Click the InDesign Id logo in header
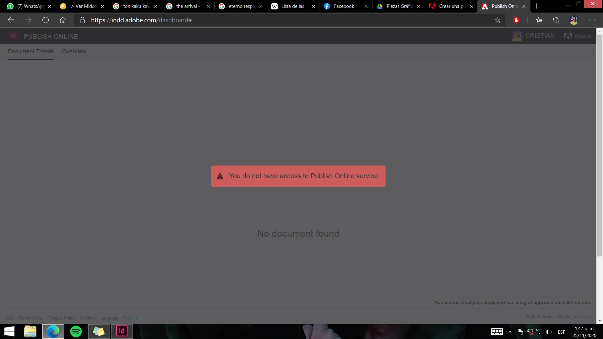603x339 pixels. (13, 36)
